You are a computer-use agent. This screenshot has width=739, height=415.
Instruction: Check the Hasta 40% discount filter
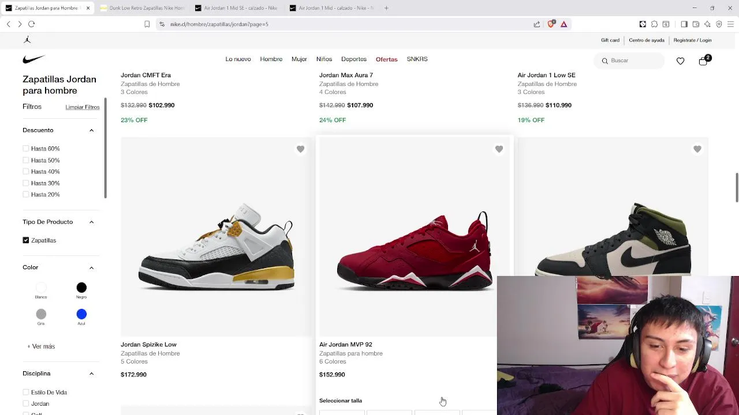point(26,172)
